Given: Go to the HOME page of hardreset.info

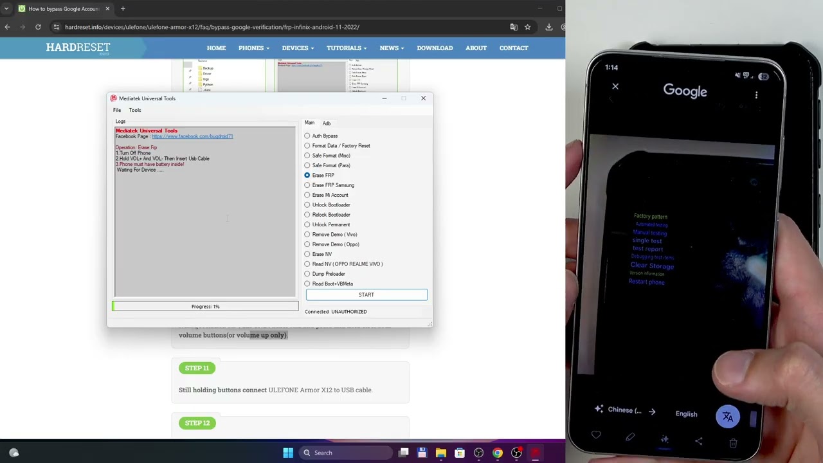Looking at the screenshot, I should tap(216, 48).
